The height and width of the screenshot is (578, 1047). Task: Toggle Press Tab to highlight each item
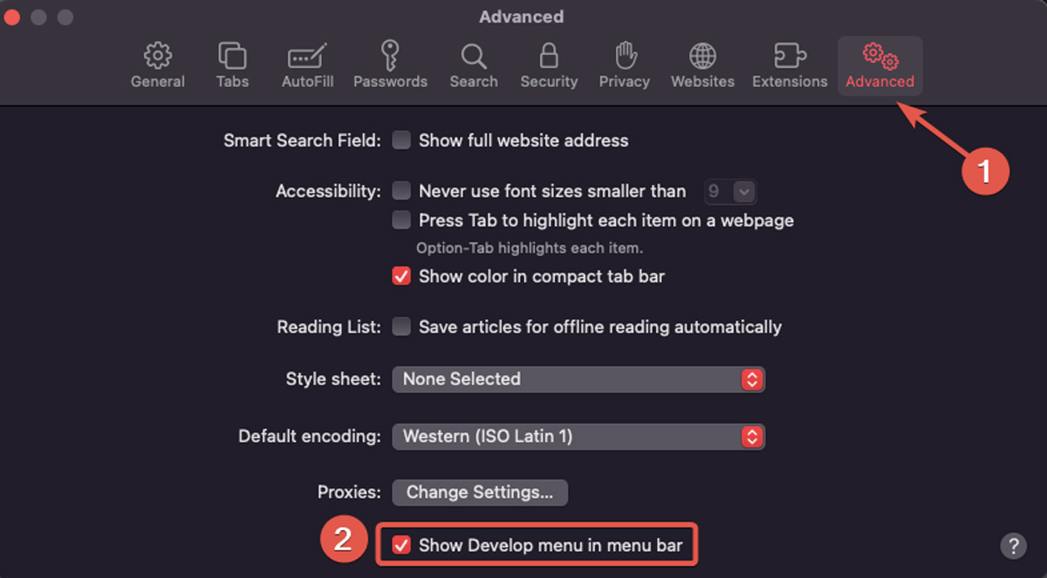coord(400,221)
